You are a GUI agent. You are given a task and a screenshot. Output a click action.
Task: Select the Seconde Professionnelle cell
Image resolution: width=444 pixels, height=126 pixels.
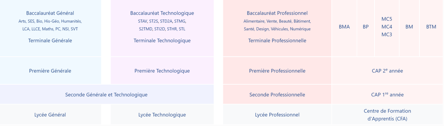(277, 95)
